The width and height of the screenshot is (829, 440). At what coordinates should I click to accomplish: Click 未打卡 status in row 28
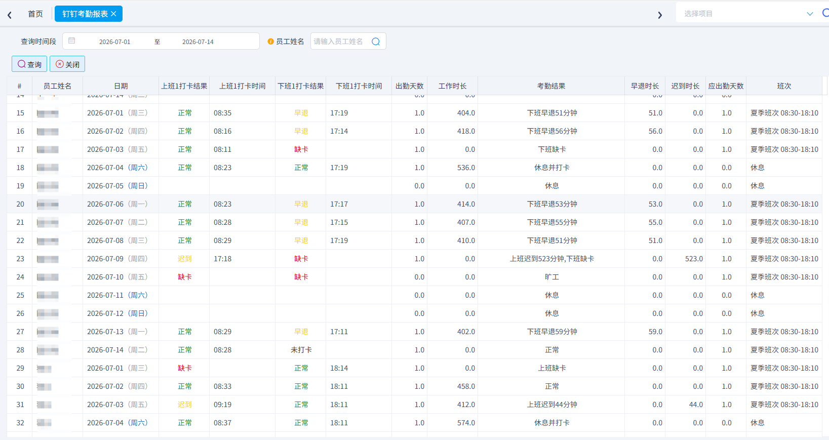click(301, 350)
